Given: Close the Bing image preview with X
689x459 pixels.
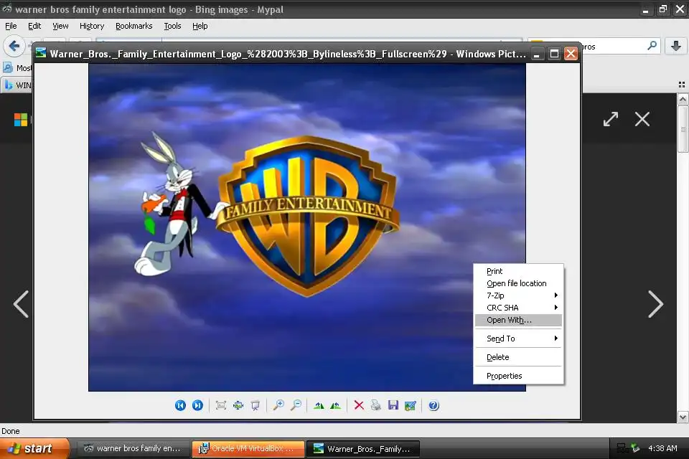Looking at the screenshot, I should (x=642, y=119).
